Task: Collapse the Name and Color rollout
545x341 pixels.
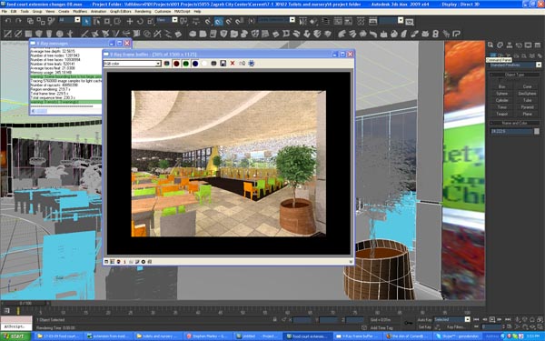Action: pyautogui.click(x=515, y=123)
